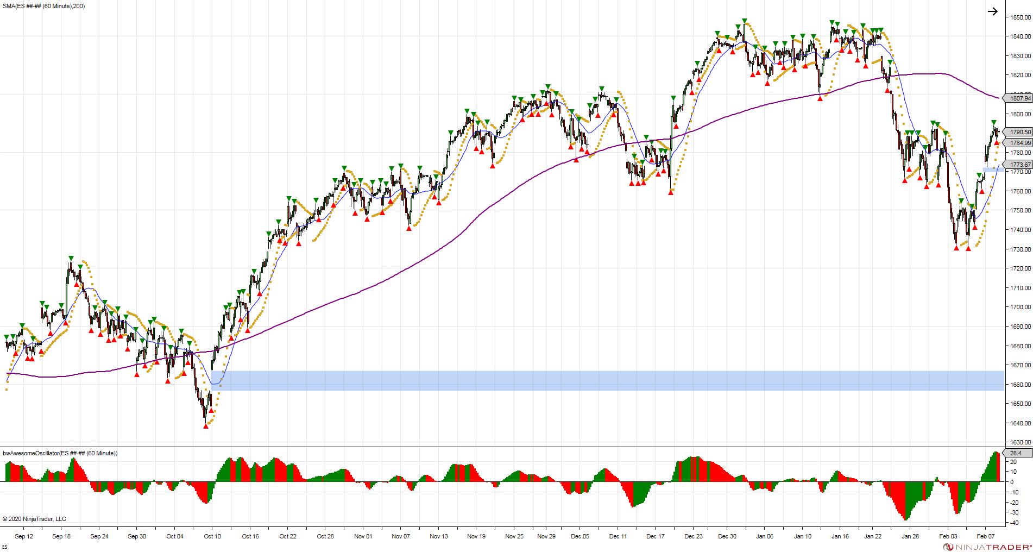The height and width of the screenshot is (552, 1033).
Task: Click the Nov 01 date label
Action: point(363,536)
